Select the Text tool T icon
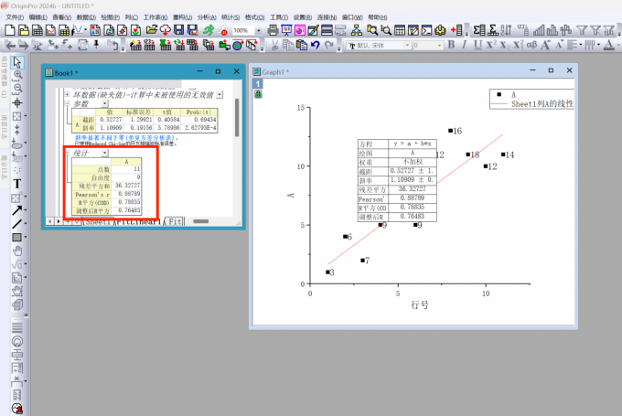Image resolution: width=622 pixels, height=416 pixels. 17,184
